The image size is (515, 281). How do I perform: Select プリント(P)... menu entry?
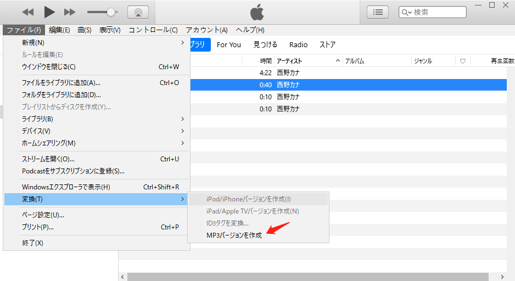[97, 227]
